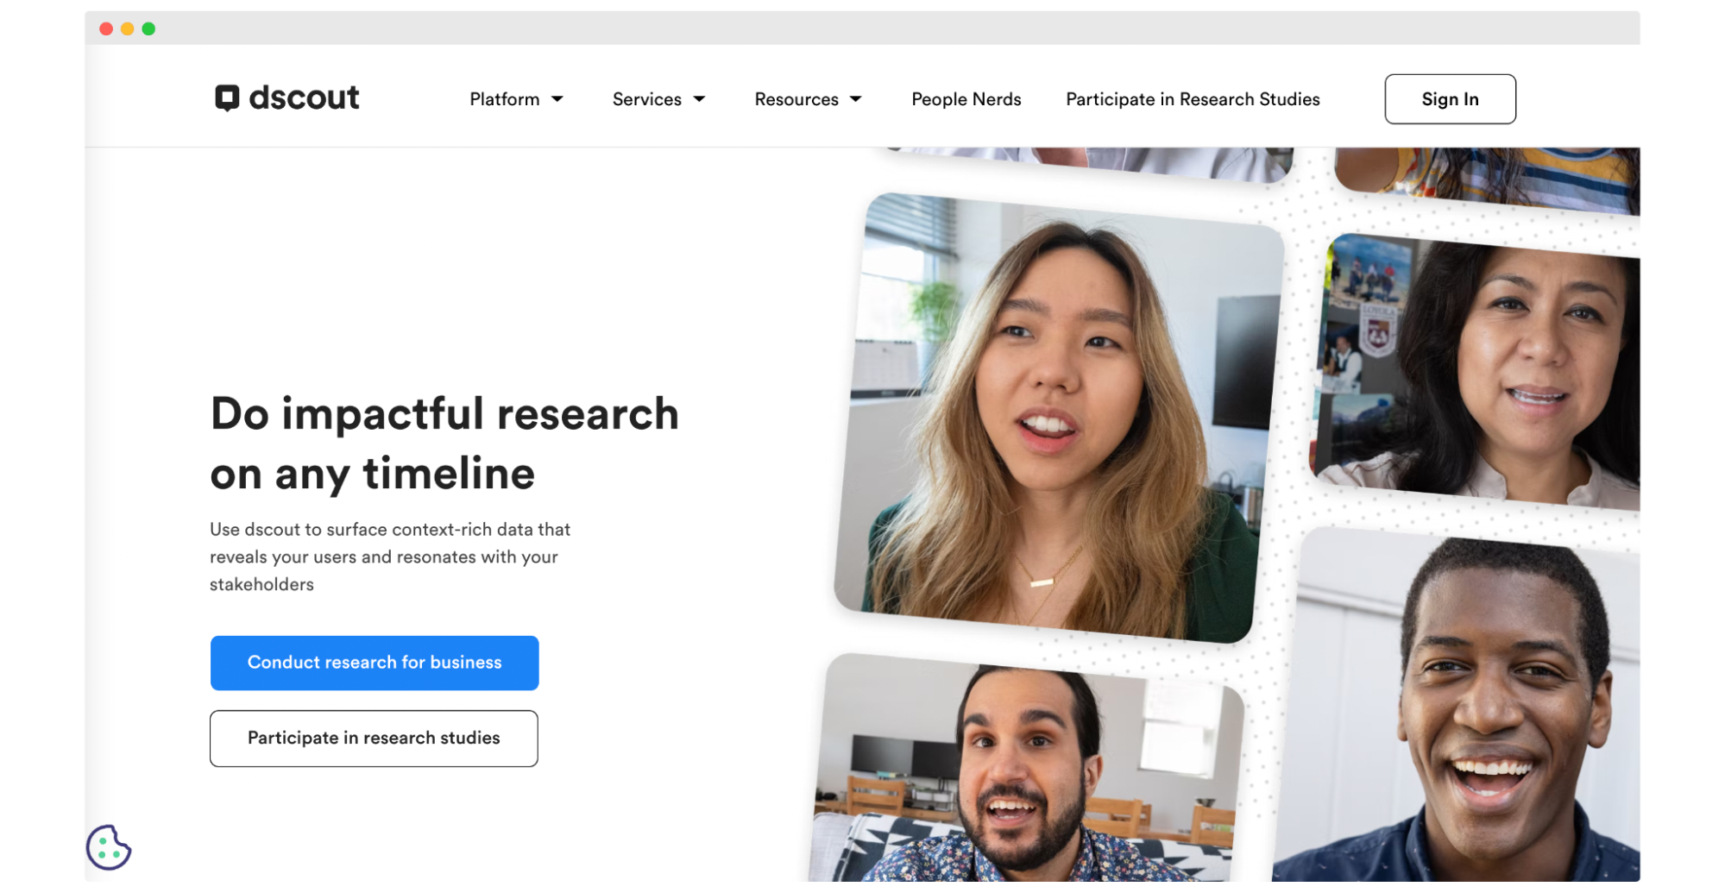Image resolution: width=1725 pixels, height=893 pixels.
Task: Open the Services menu
Action: point(647,99)
